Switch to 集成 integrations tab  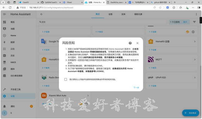pos(98,14)
